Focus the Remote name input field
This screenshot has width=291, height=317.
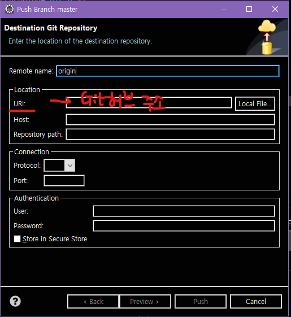tap(168, 71)
